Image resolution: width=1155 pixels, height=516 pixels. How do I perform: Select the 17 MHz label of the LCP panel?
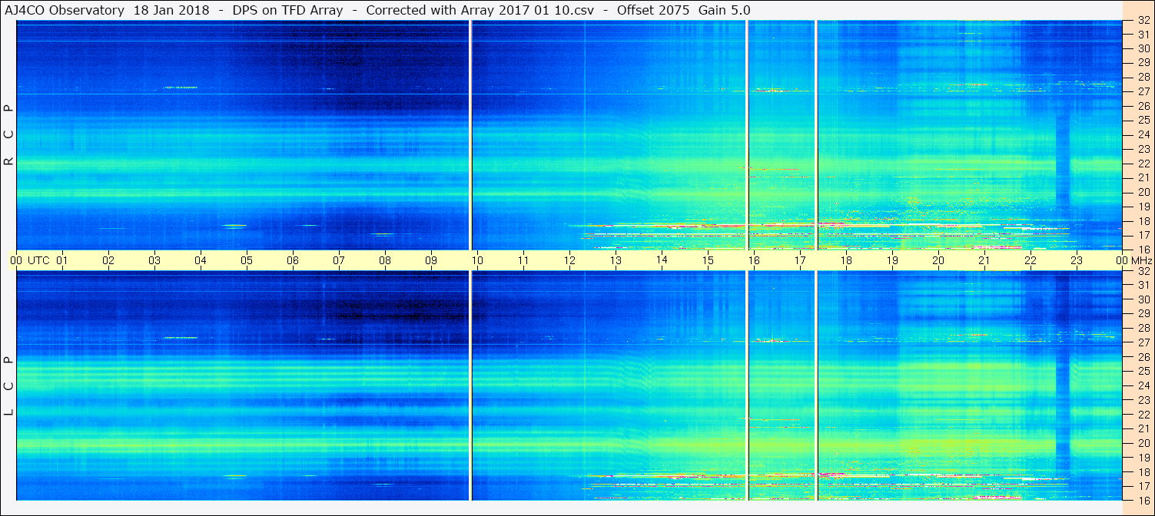(x=1143, y=486)
